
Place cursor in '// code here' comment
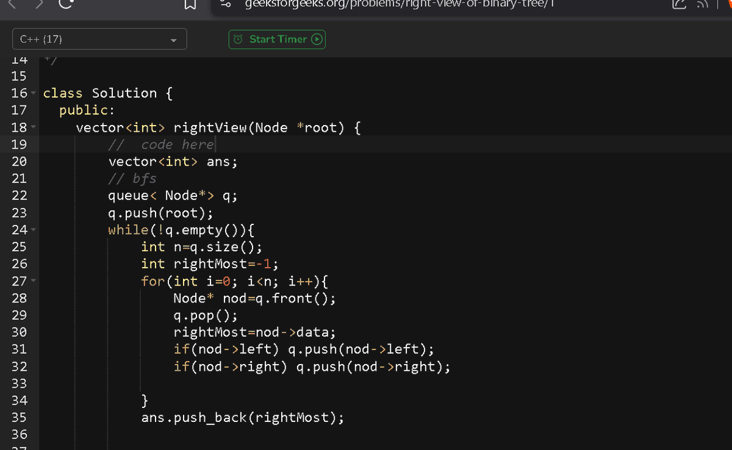point(161,145)
